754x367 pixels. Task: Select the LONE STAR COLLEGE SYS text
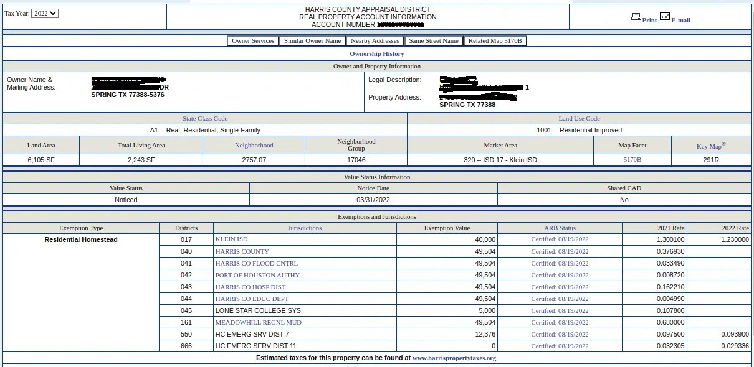(258, 310)
